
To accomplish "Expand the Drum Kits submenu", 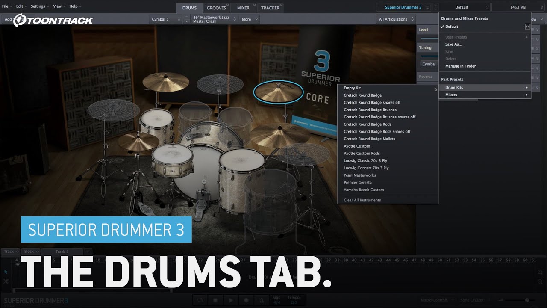I will pos(485,87).
